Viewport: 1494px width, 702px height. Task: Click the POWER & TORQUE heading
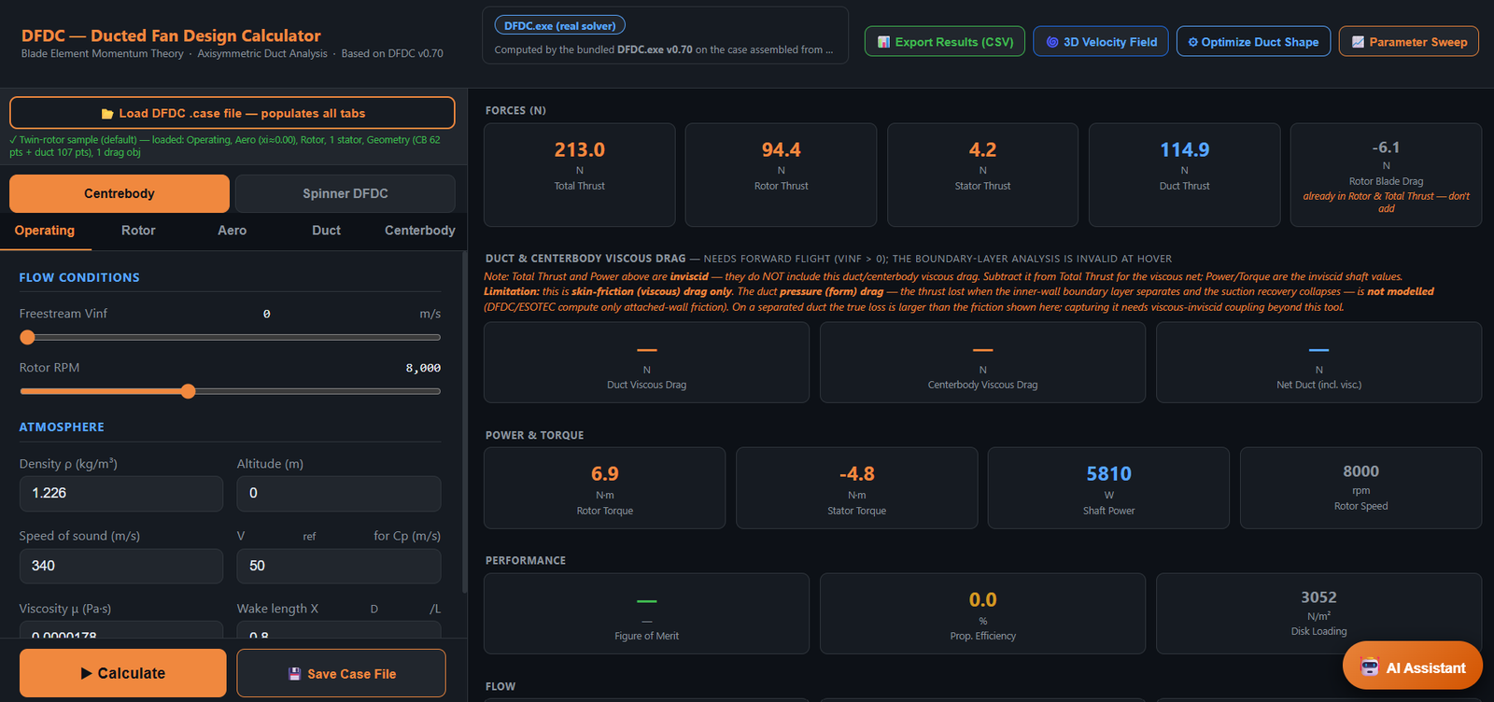click(x=534, y=435)
